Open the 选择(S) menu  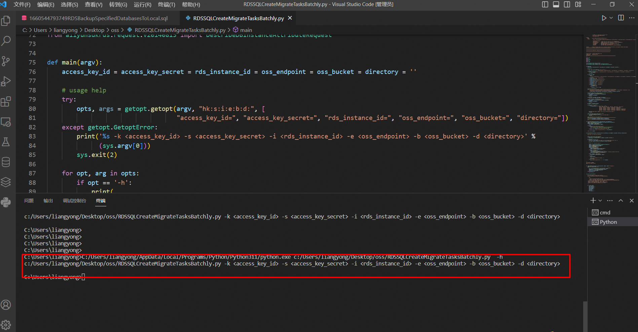pyautogui.click(x=69, y=4)
